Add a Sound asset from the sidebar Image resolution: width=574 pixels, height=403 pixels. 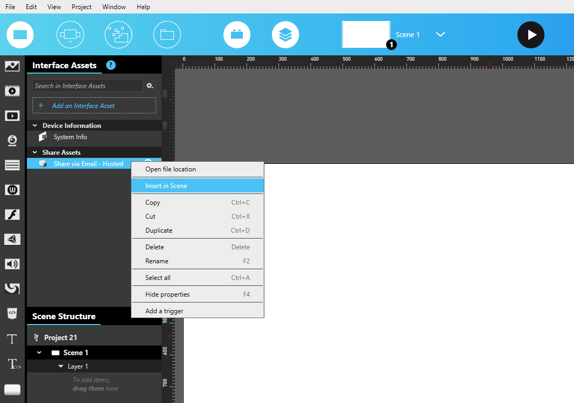tap(12, 264)
